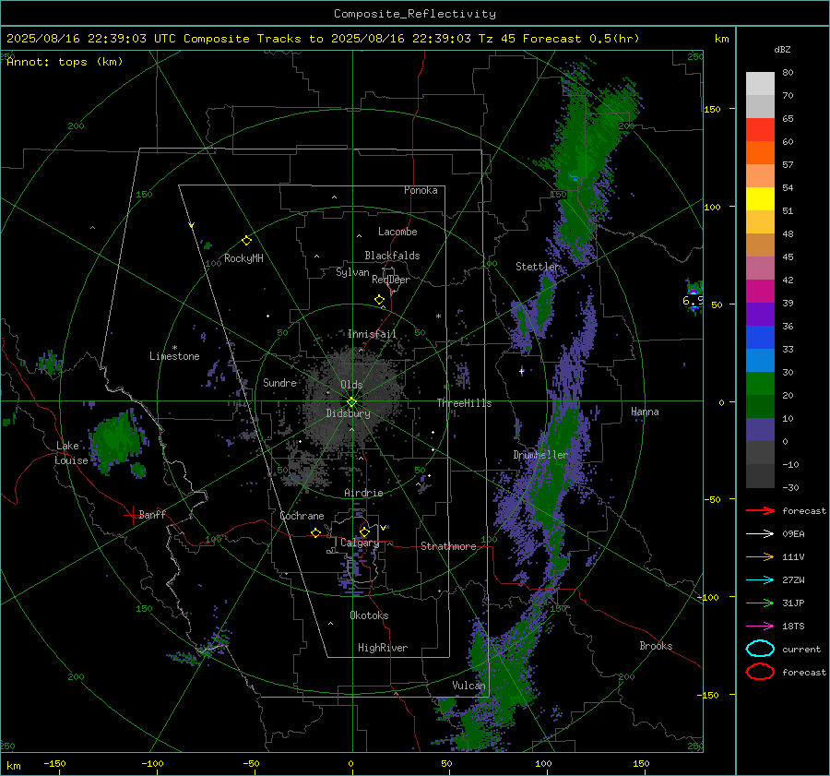Select the orange 111V arrow in the legend

click(x=760, y=556)
